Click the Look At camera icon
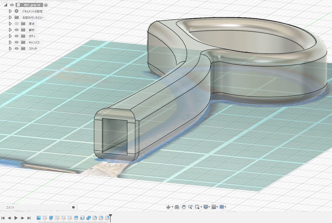 tap(177, 207)
